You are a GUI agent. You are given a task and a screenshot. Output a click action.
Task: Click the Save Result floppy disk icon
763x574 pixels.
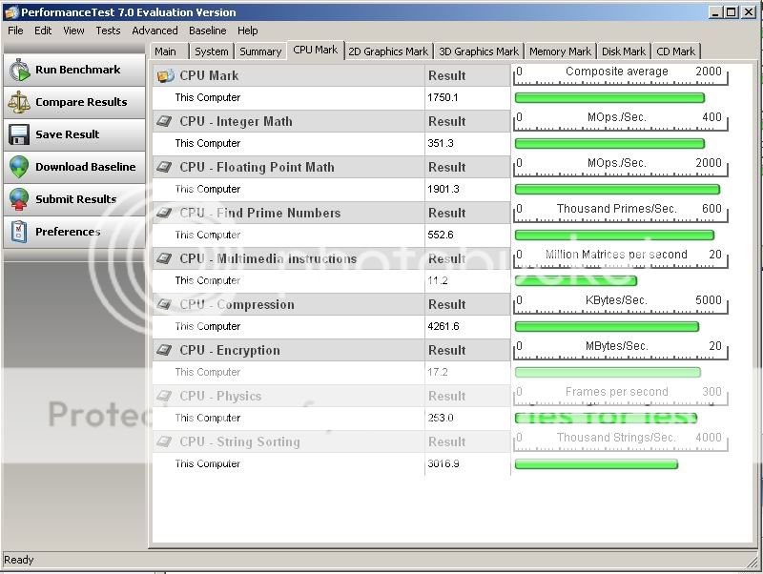(x=19, y=134)
